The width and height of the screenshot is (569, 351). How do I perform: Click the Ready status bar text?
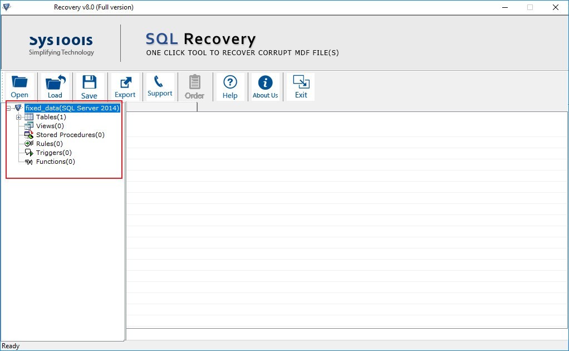point(10,345)
